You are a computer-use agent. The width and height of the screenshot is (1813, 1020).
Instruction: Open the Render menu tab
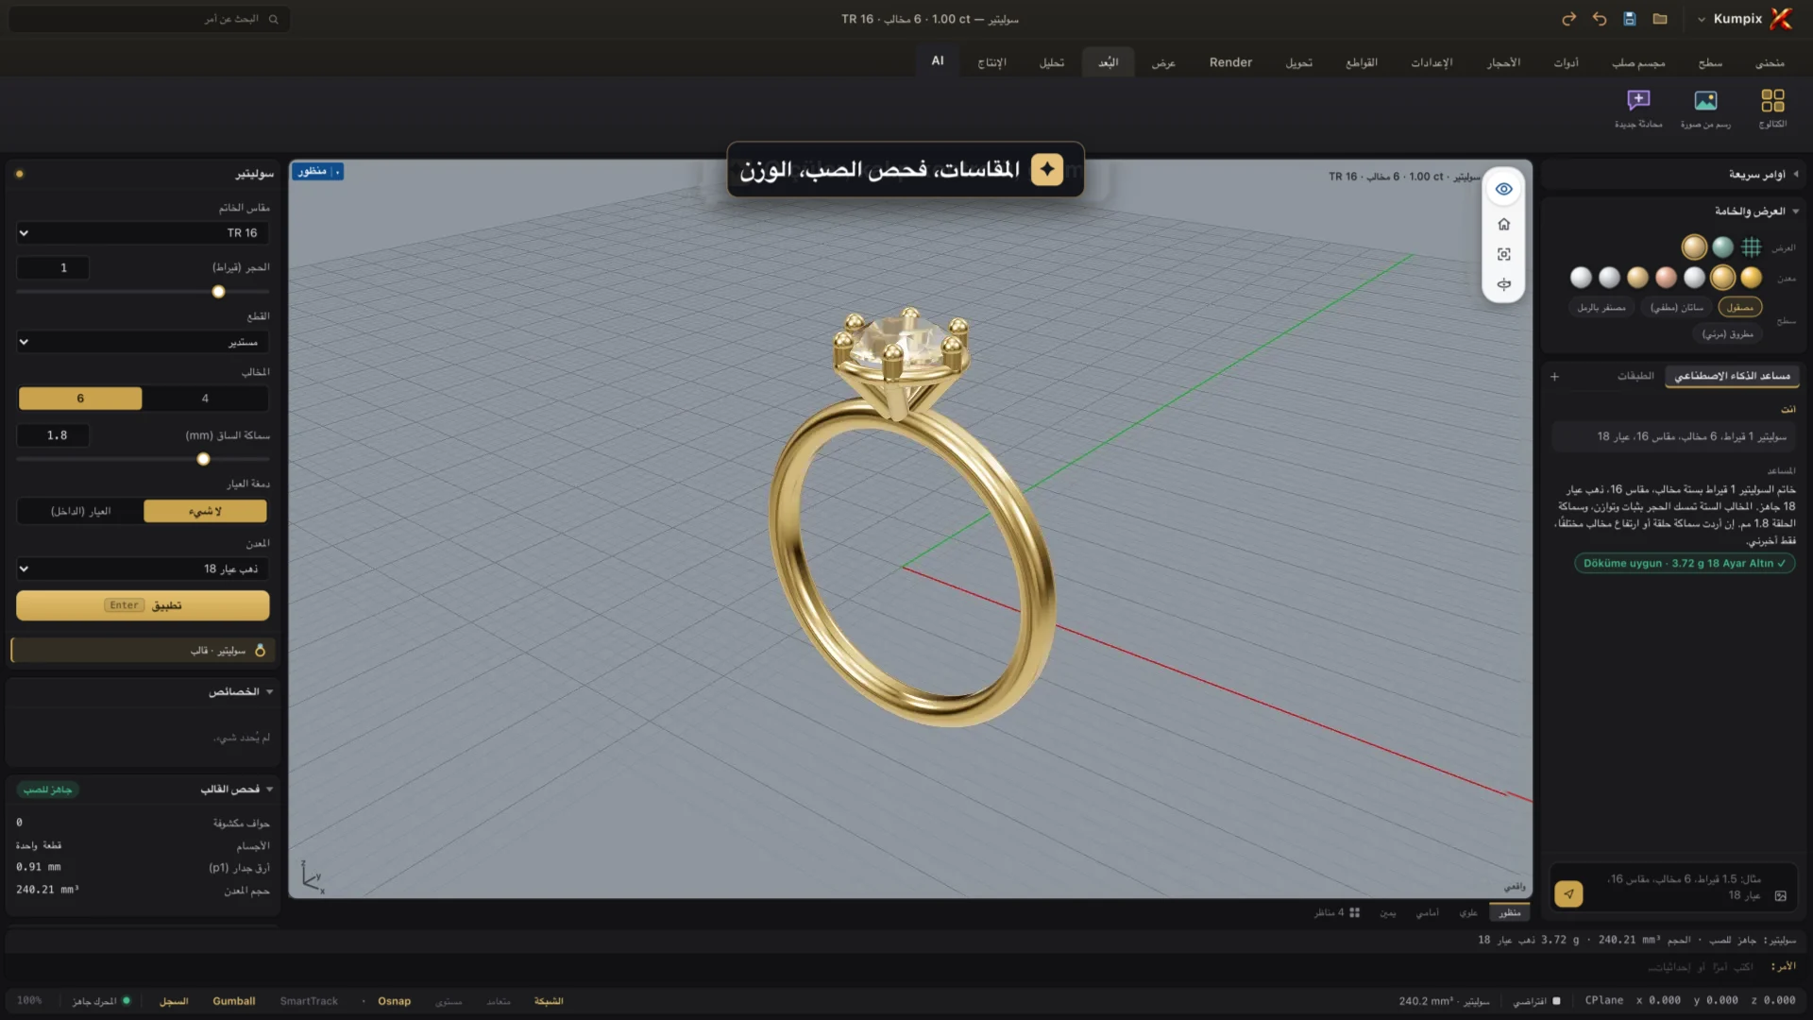tap(1230, 62)
